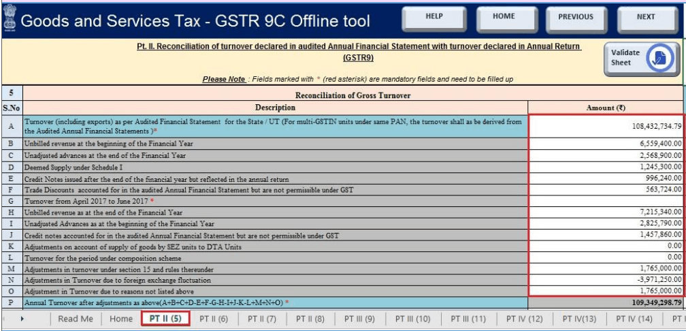This screenshot has width=686, height=331.
Task: Select amount field -3,971,250.00 in row N
Action: (x=606, y=280)
